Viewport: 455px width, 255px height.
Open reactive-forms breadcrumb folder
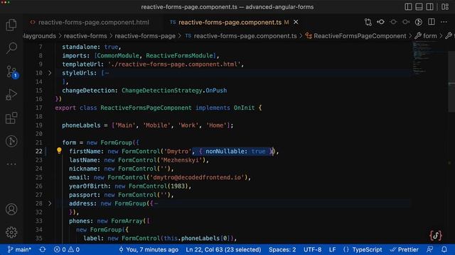(85, 36)
